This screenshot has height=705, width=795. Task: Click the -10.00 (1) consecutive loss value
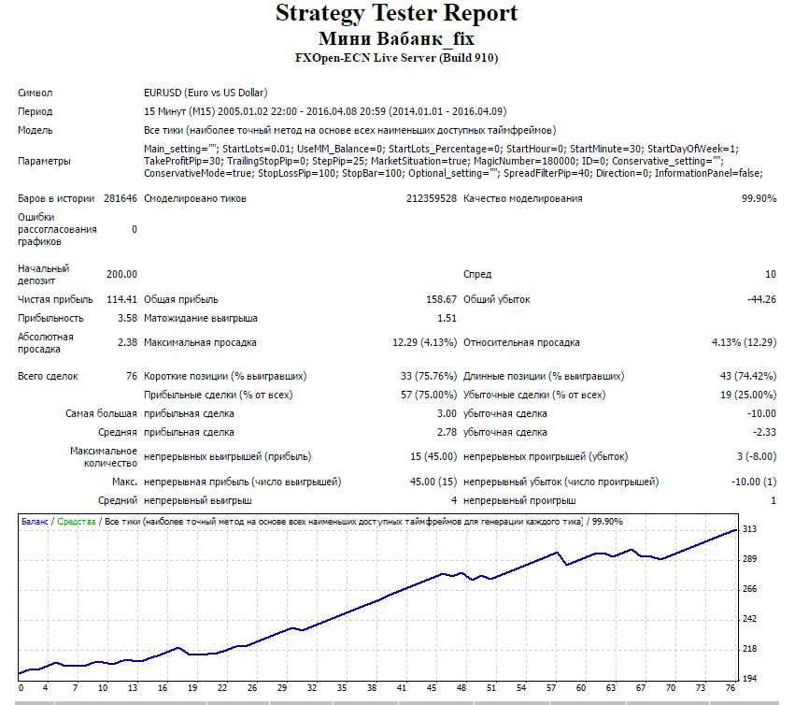coord(753,482)
